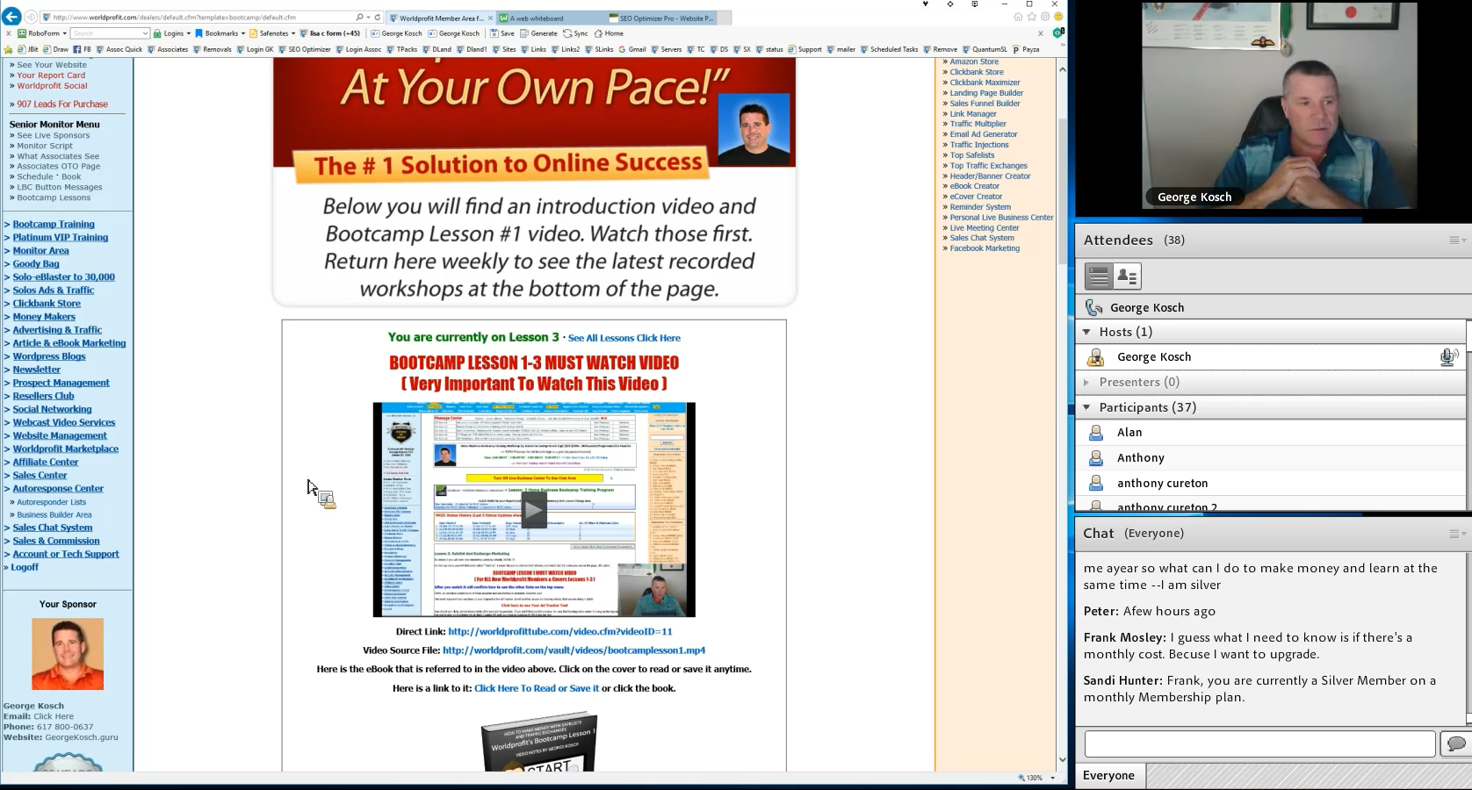Click See All Lessons Click Here link
1472x790 pixels.
pos(624,338)
